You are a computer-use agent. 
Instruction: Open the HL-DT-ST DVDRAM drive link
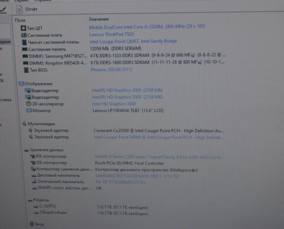(121, 182)
